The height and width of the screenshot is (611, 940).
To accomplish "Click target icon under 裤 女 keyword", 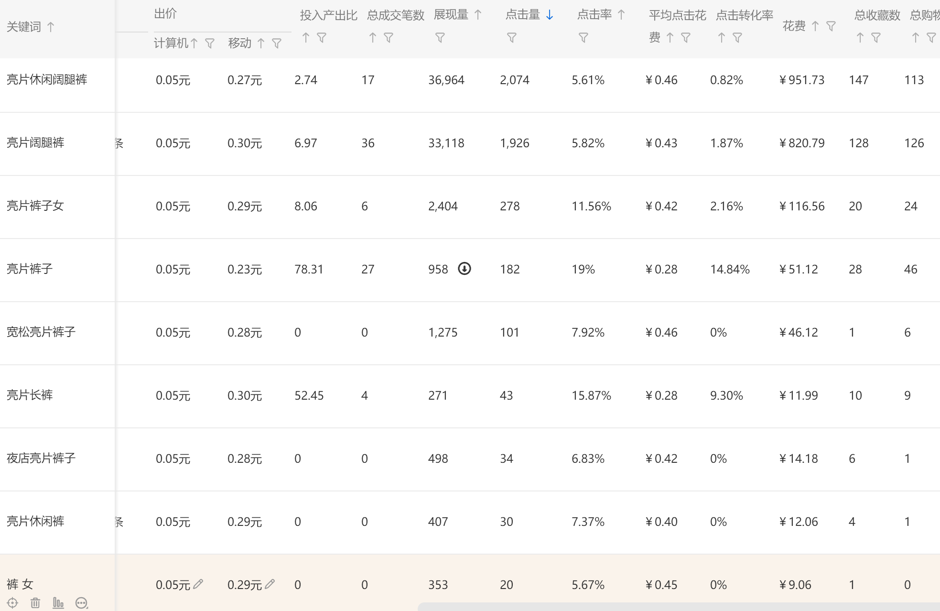I will point(13,603).
